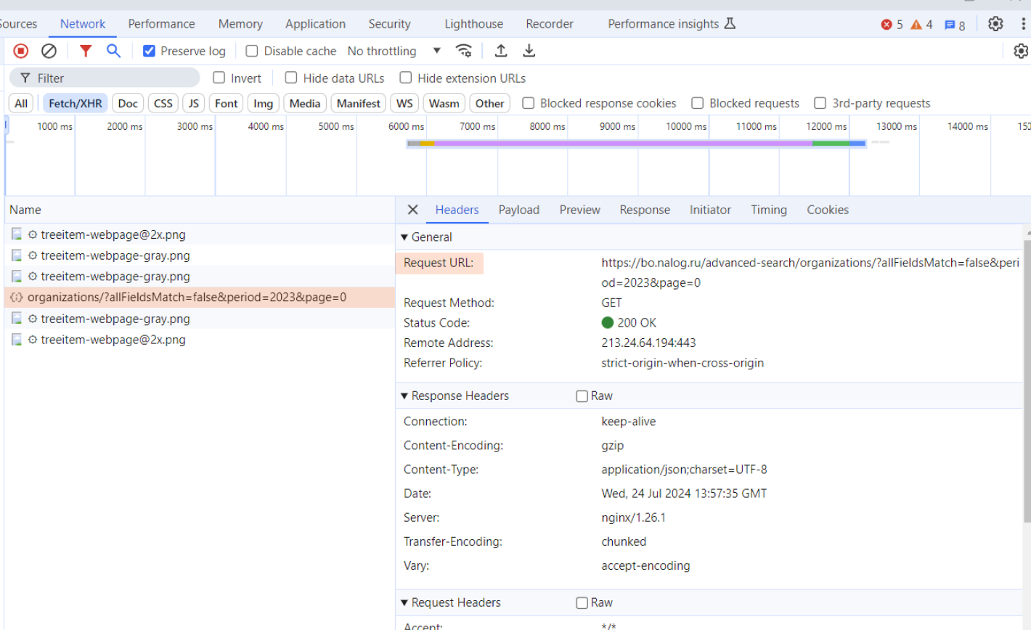Stop recording network log
This screenshot has width=1031, height=630.
click(21, 51)
